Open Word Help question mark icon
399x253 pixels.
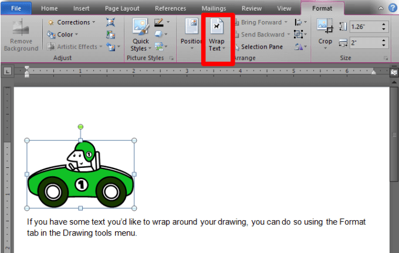pyautogui.click(x=393, y=8)
